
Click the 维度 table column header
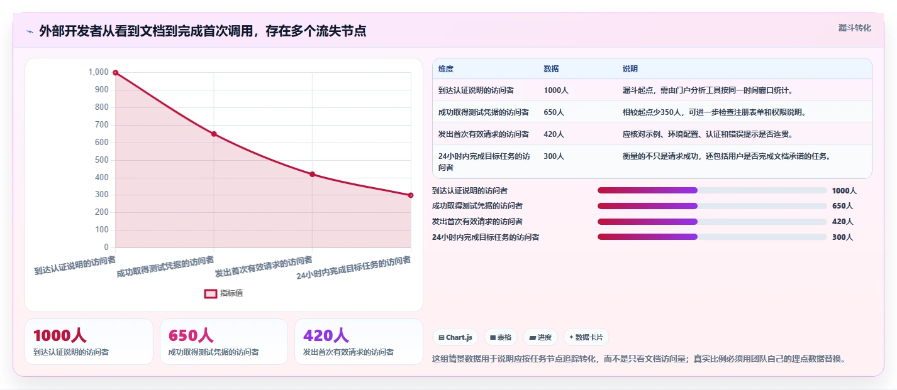446,69
